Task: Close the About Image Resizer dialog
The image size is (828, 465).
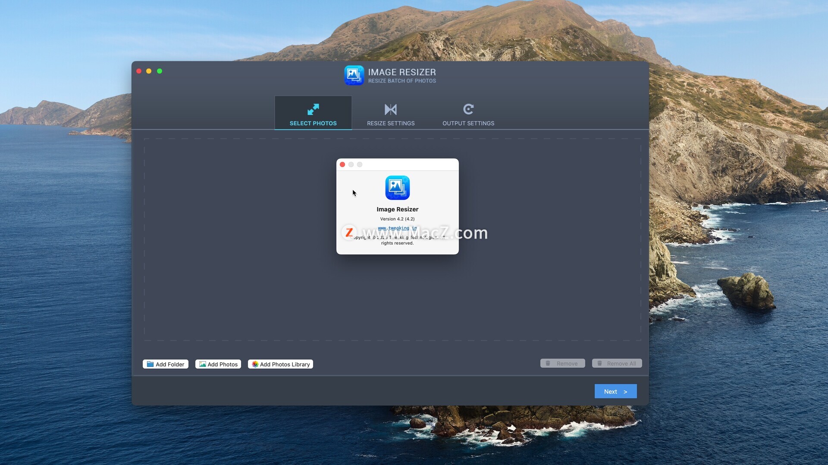Action: (x=342, y=164)
